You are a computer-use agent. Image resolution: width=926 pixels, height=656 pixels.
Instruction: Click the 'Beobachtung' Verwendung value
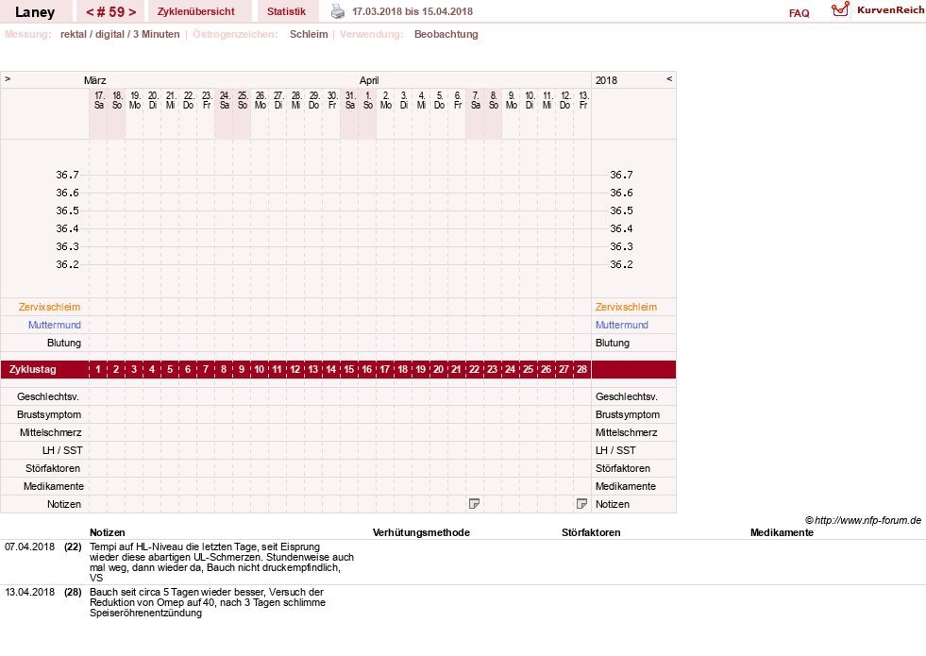pos(446,34)
